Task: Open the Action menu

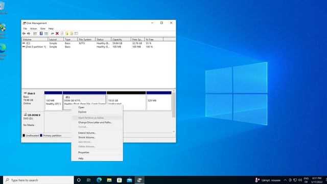Action: tap(33, 29)
